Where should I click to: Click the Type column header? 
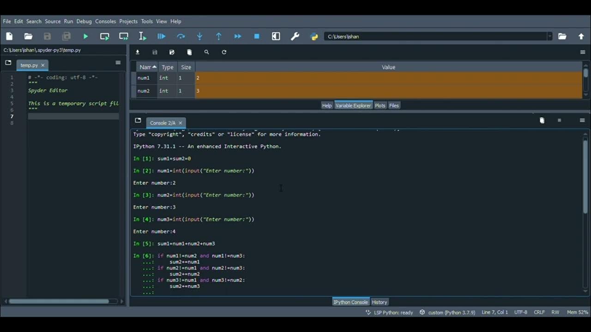(167, 67)
